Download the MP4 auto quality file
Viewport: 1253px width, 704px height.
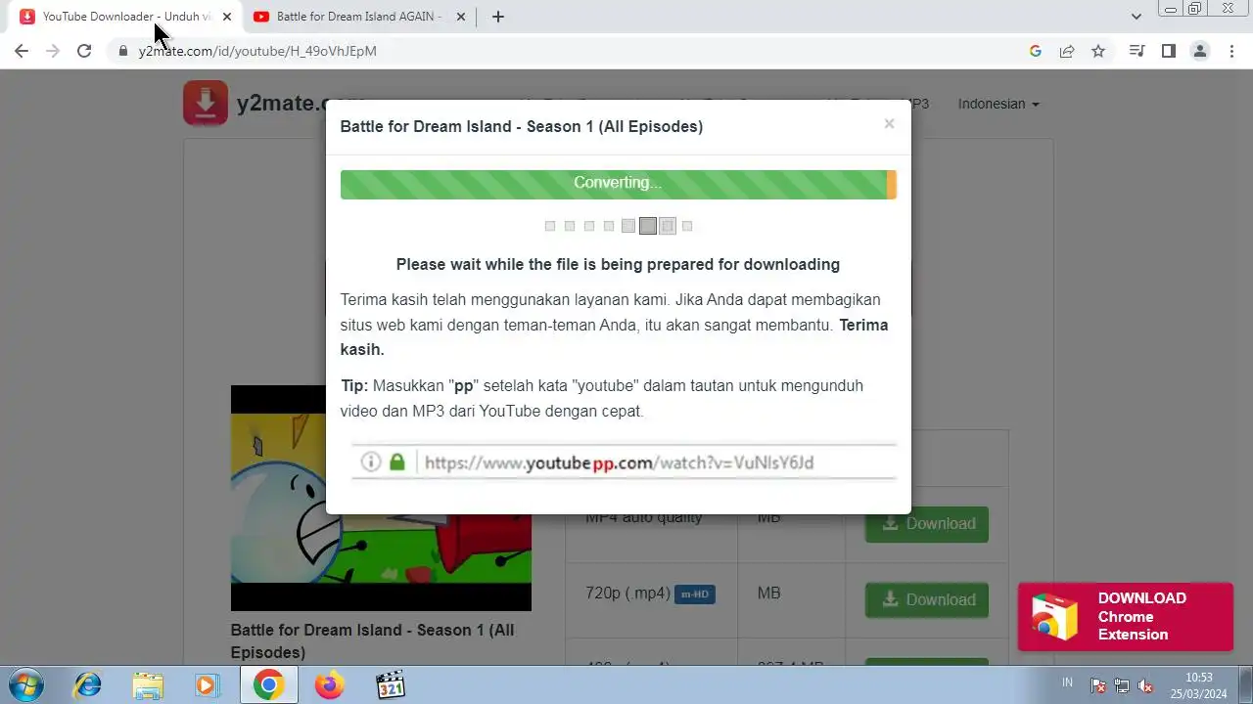tap(927, 524)
